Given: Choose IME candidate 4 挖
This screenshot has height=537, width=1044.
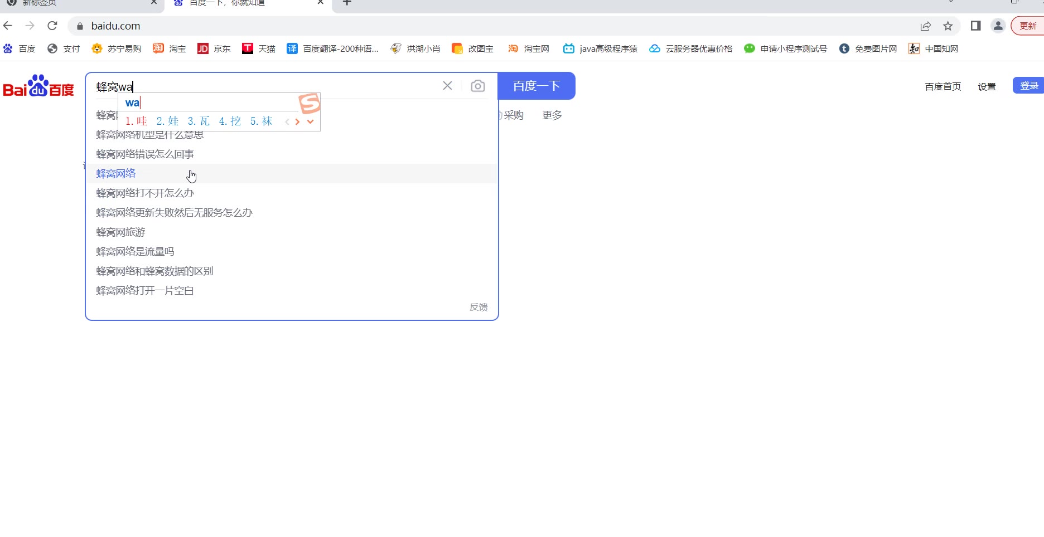Looking at the screenshot, I should (x=230, y=121).
